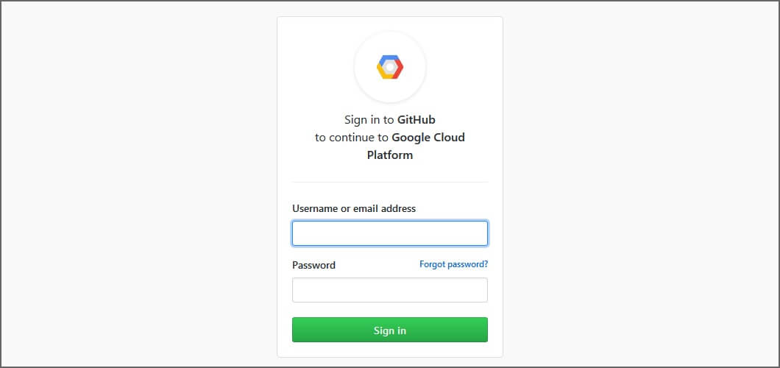Screen dimensions: 780x368
Task: Click the bold "GitHub" text in heading
Action: pos(416,119)
